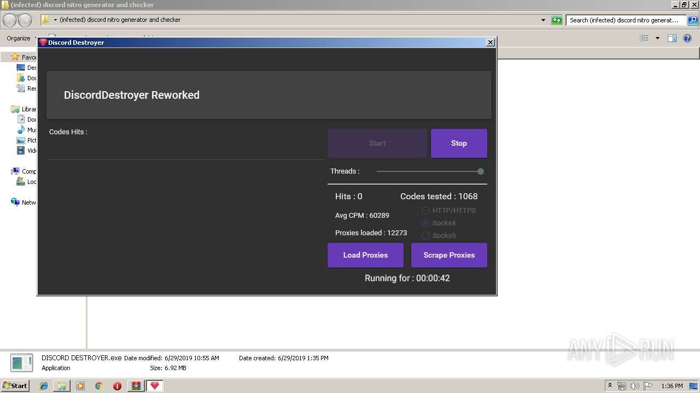700x393 pixels.
Task: Click the DISCORD DESTROYER.exe thumbnail in details pane
Action: pos(22,363)
